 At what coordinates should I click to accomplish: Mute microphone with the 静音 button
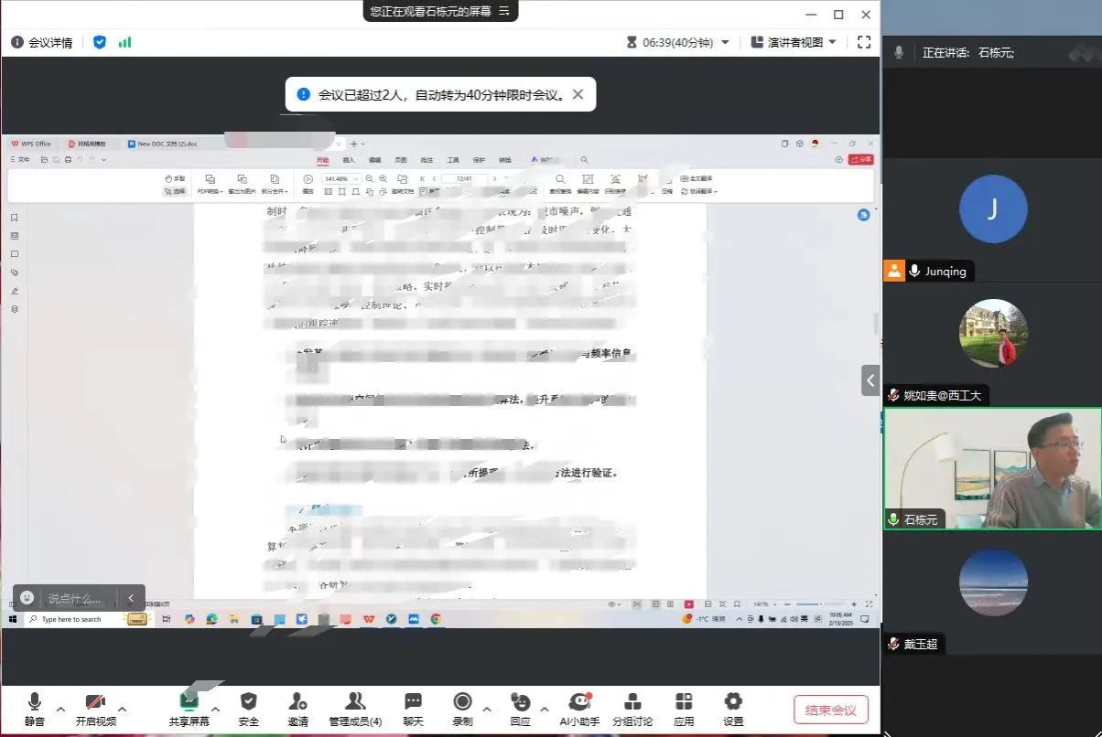click(34, 702)
